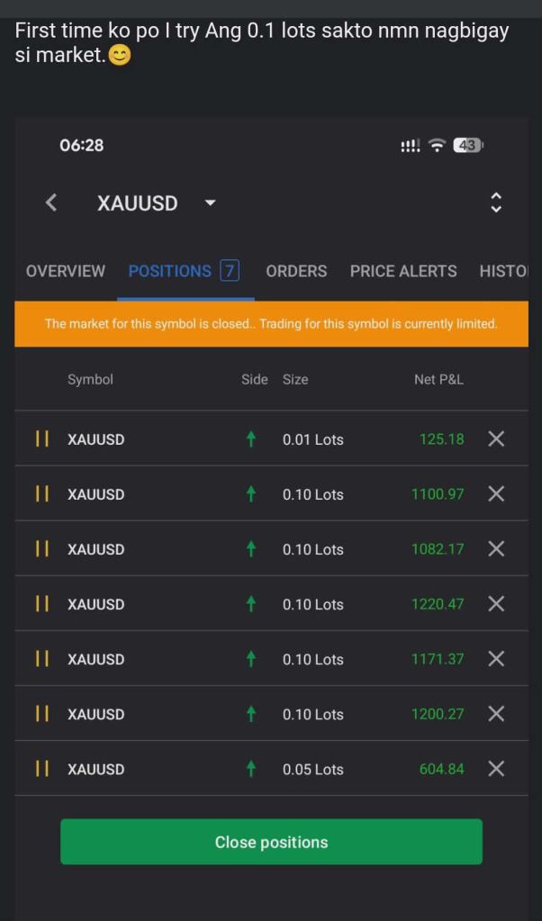Sort by the Symbol column header

point(90,380)
